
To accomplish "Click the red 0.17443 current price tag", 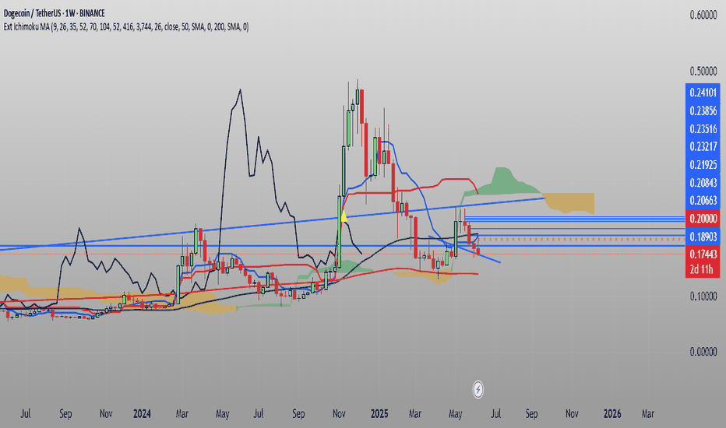I will pos(703,254).
